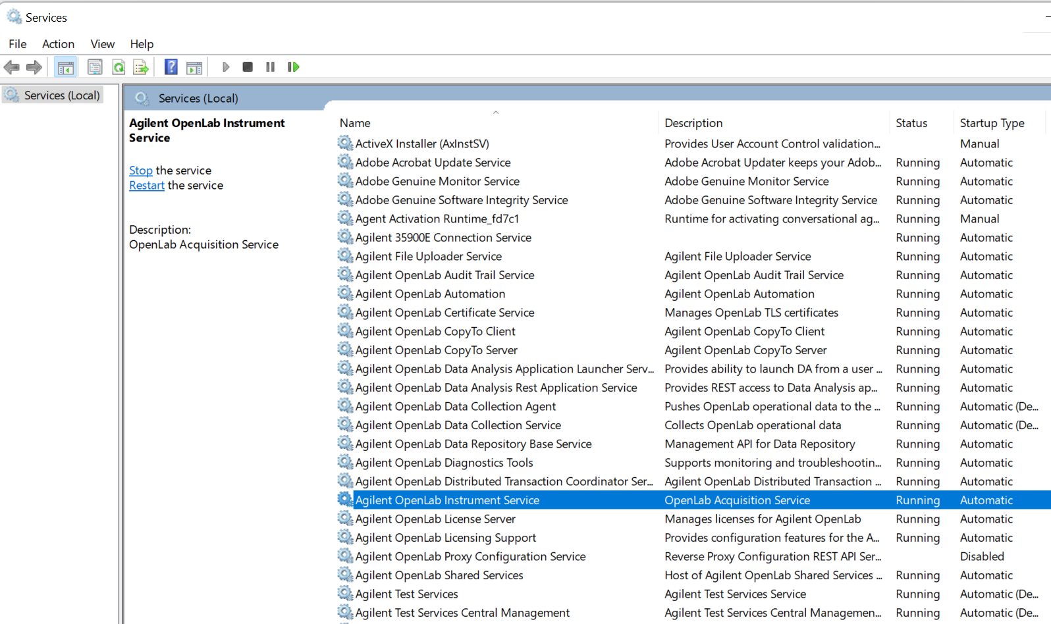This screenshot has height=624, width=1051.
Task: Click gear icon of Agilent OpenLab Automation
Action: (x=345, y=293)
